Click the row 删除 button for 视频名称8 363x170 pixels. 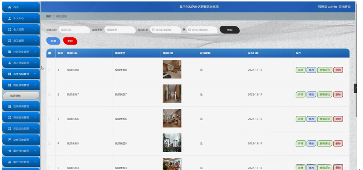tap(338, 70)
